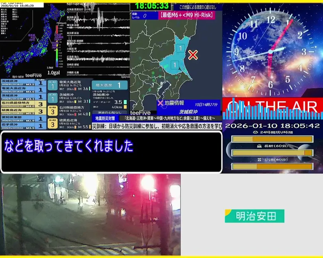
Task: Click the 津波の心配なし label in the detail panel
Action: coord(109,113)
